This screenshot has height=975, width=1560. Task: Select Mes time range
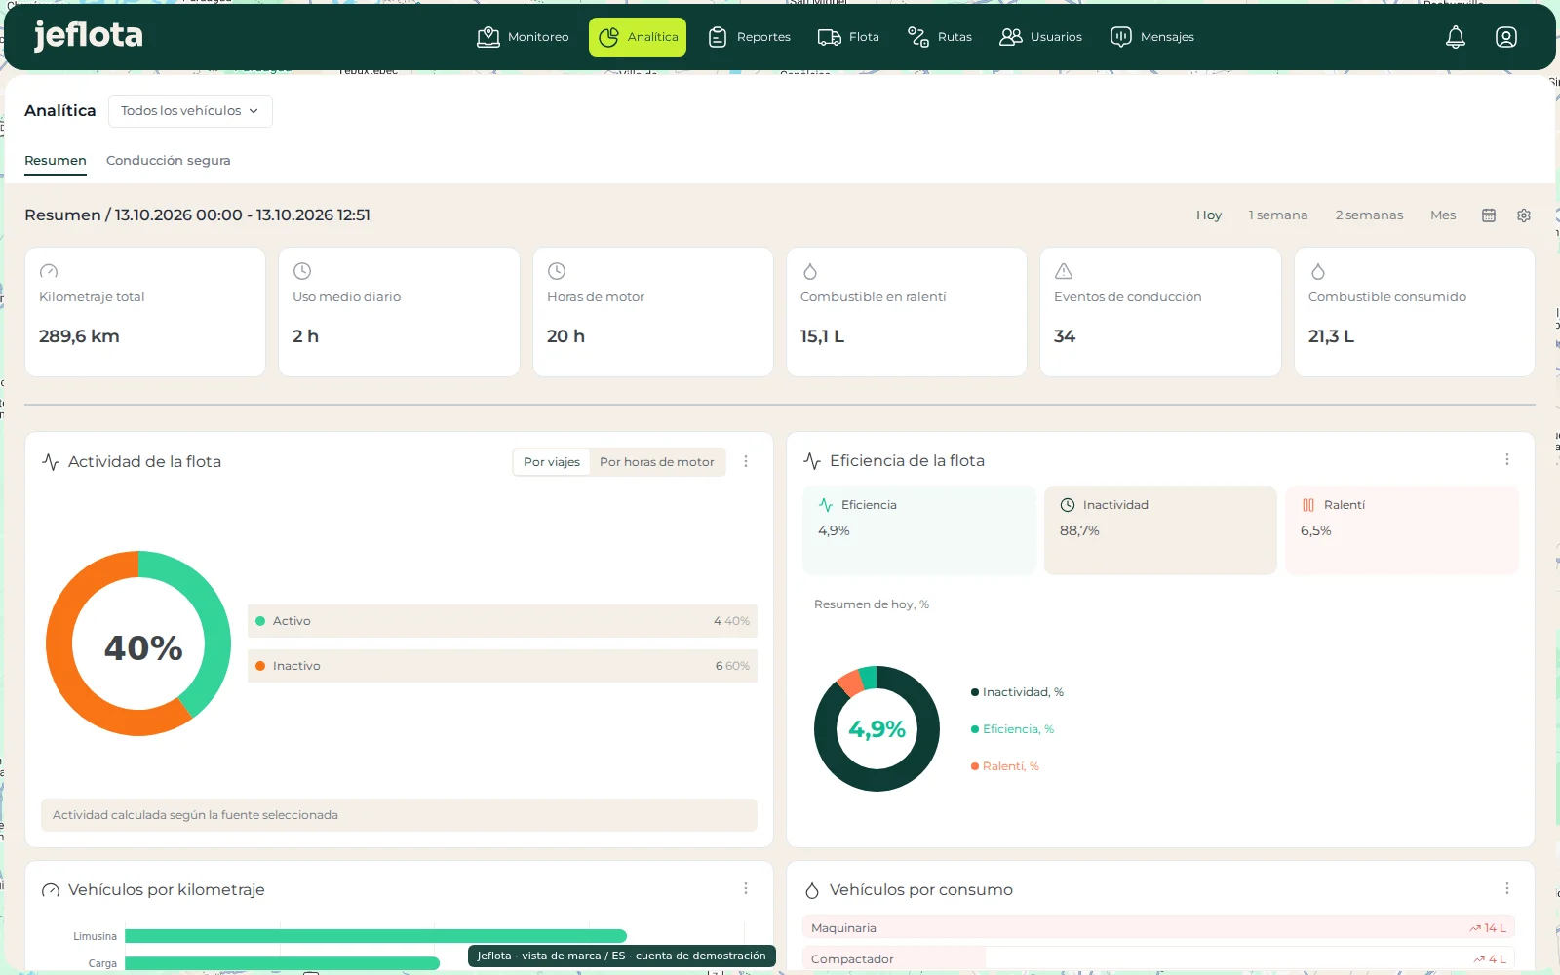1443,215
